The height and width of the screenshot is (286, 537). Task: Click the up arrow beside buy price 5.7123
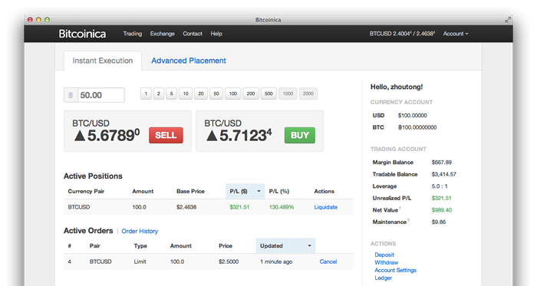click(212, 136)
